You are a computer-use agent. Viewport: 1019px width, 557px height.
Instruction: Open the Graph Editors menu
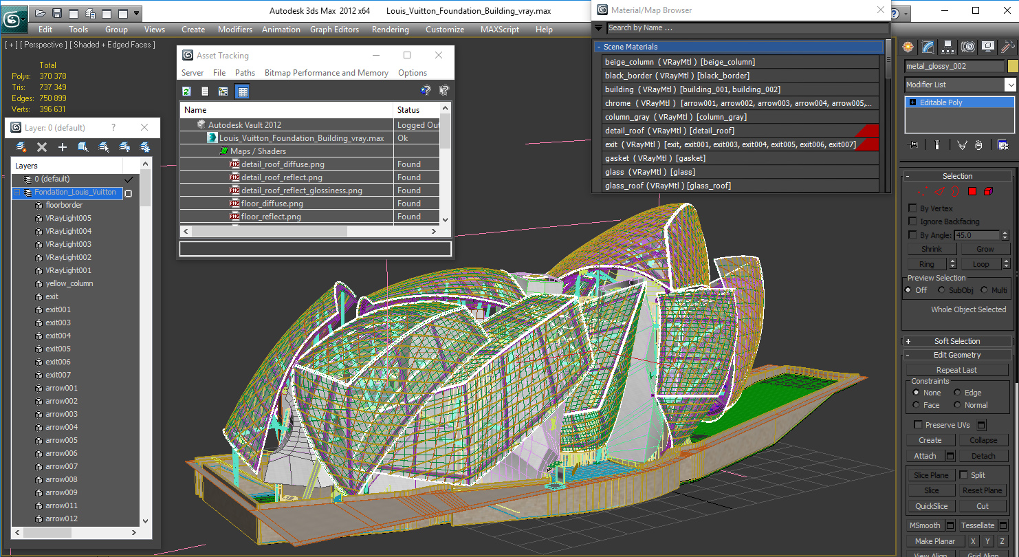click(334, 30)
